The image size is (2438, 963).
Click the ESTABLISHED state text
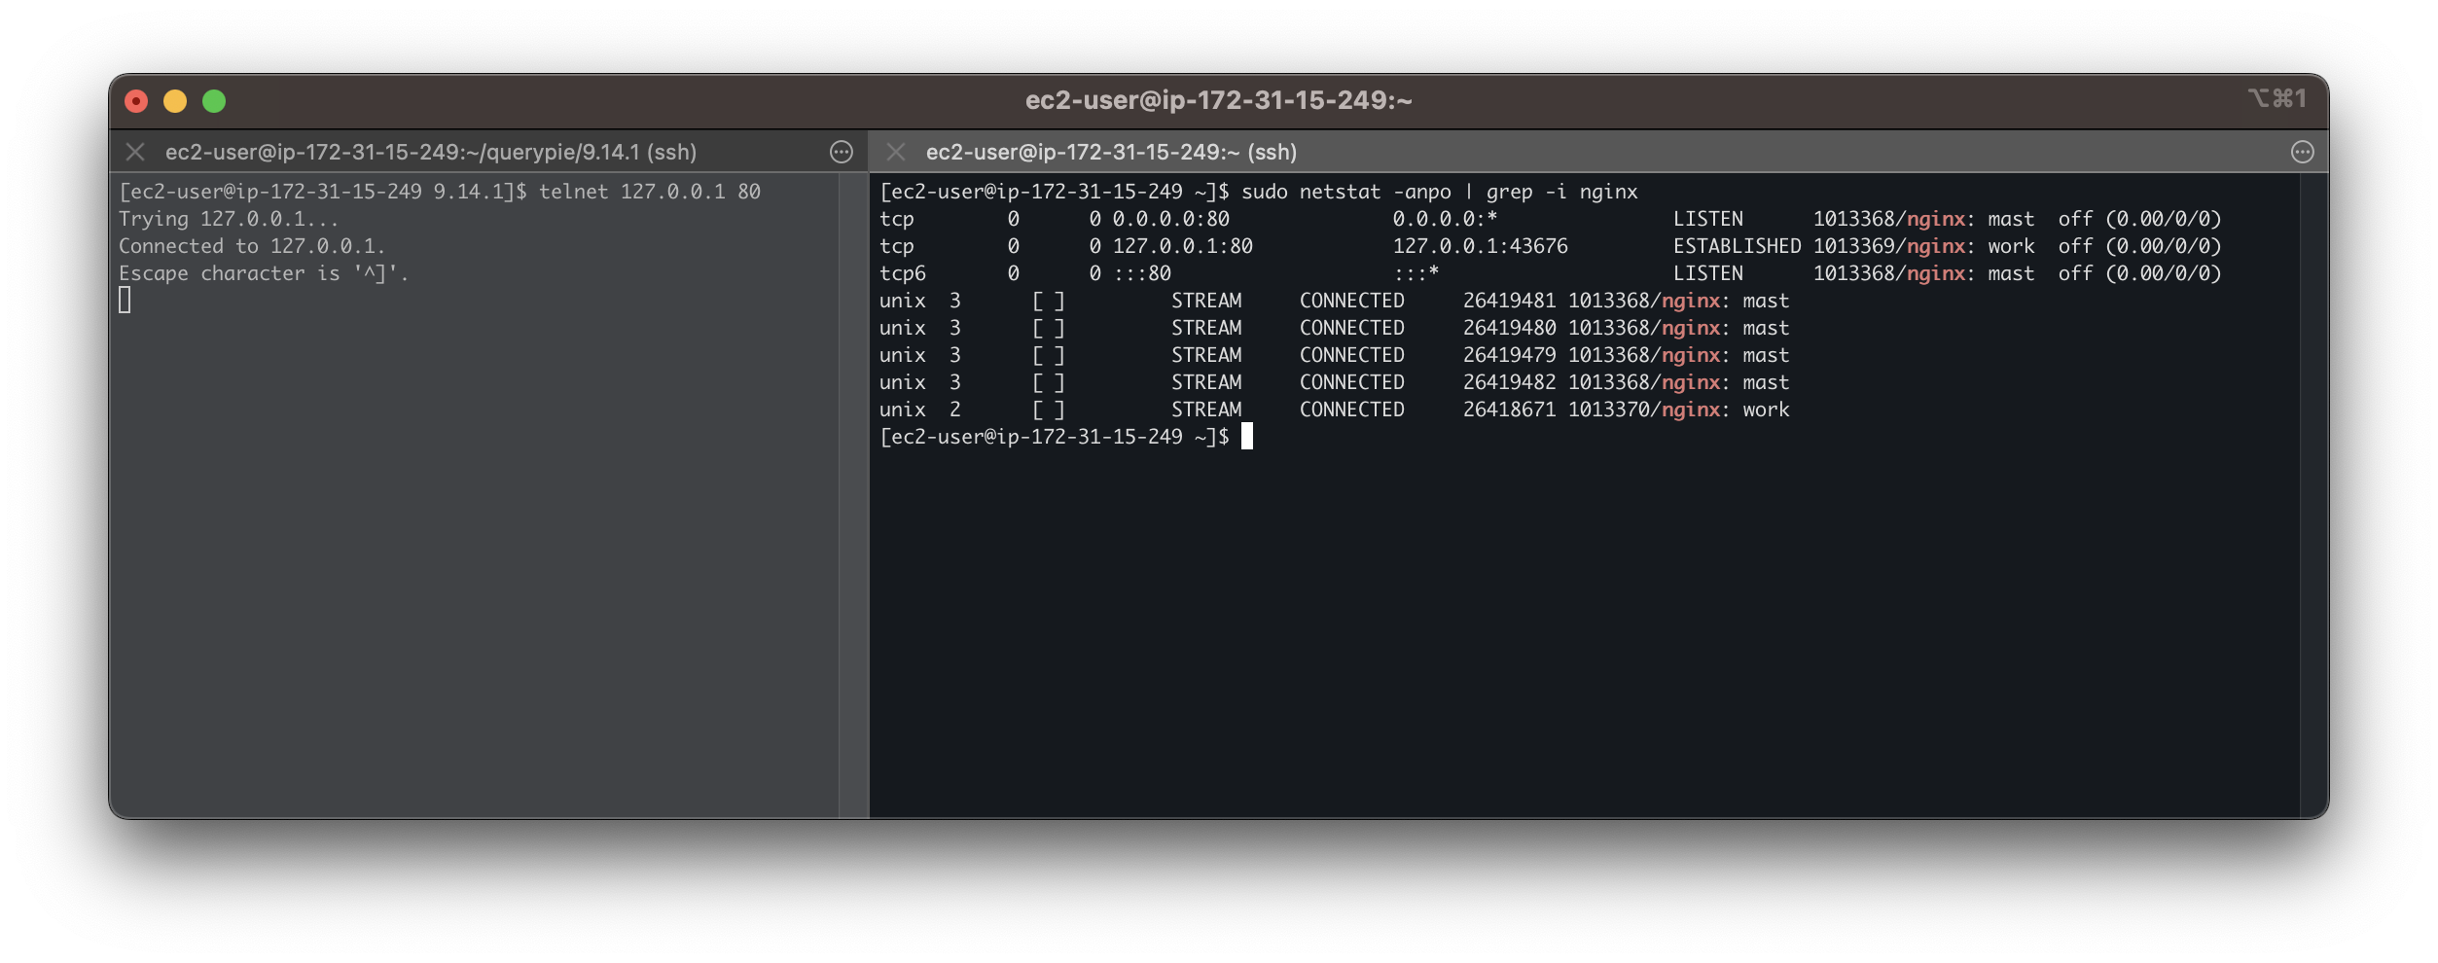click(1738, 246)
